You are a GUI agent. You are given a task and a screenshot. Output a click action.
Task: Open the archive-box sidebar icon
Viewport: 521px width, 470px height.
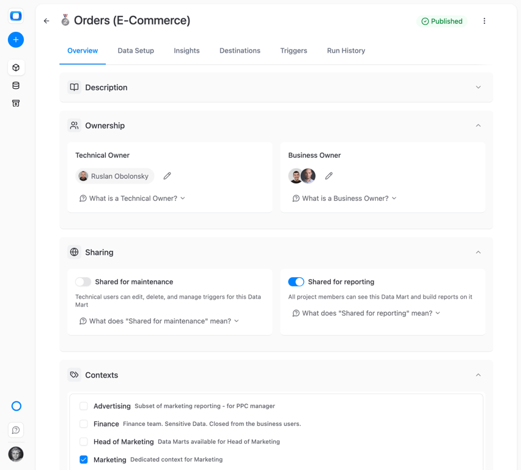(x=16, y=103)
